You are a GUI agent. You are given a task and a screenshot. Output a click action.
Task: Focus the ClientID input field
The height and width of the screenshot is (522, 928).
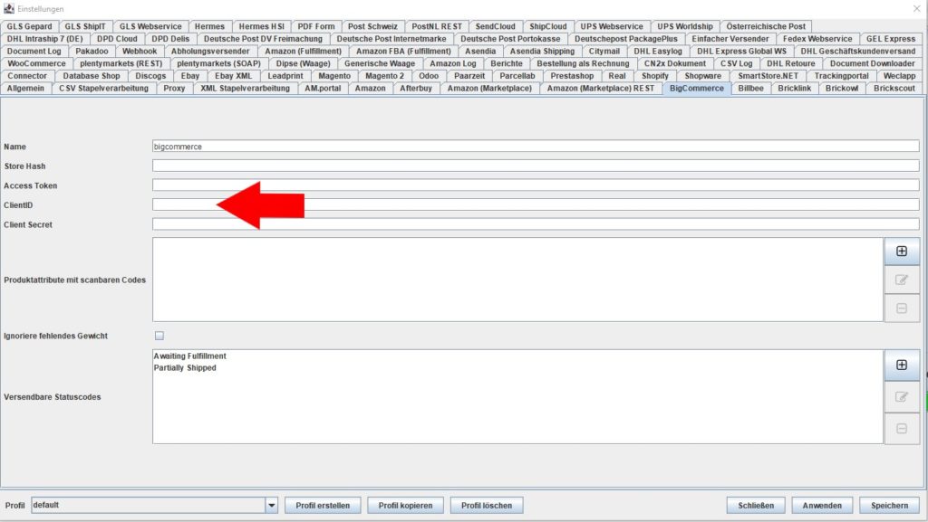tap(536, 204)
